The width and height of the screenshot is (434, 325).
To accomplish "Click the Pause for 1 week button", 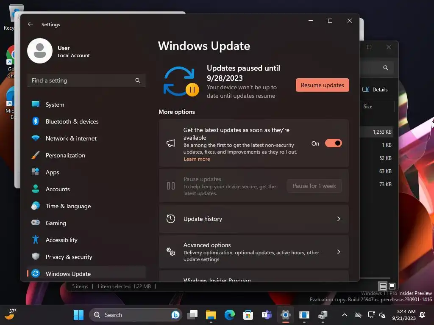I will (x=314, y=186).
